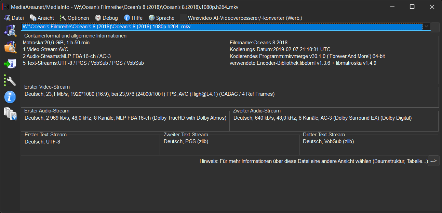Click the 'Matroska:20,6 GiB, 1 h 50 min' line
The image size is (442, 213).
click(x=56, y=43)
